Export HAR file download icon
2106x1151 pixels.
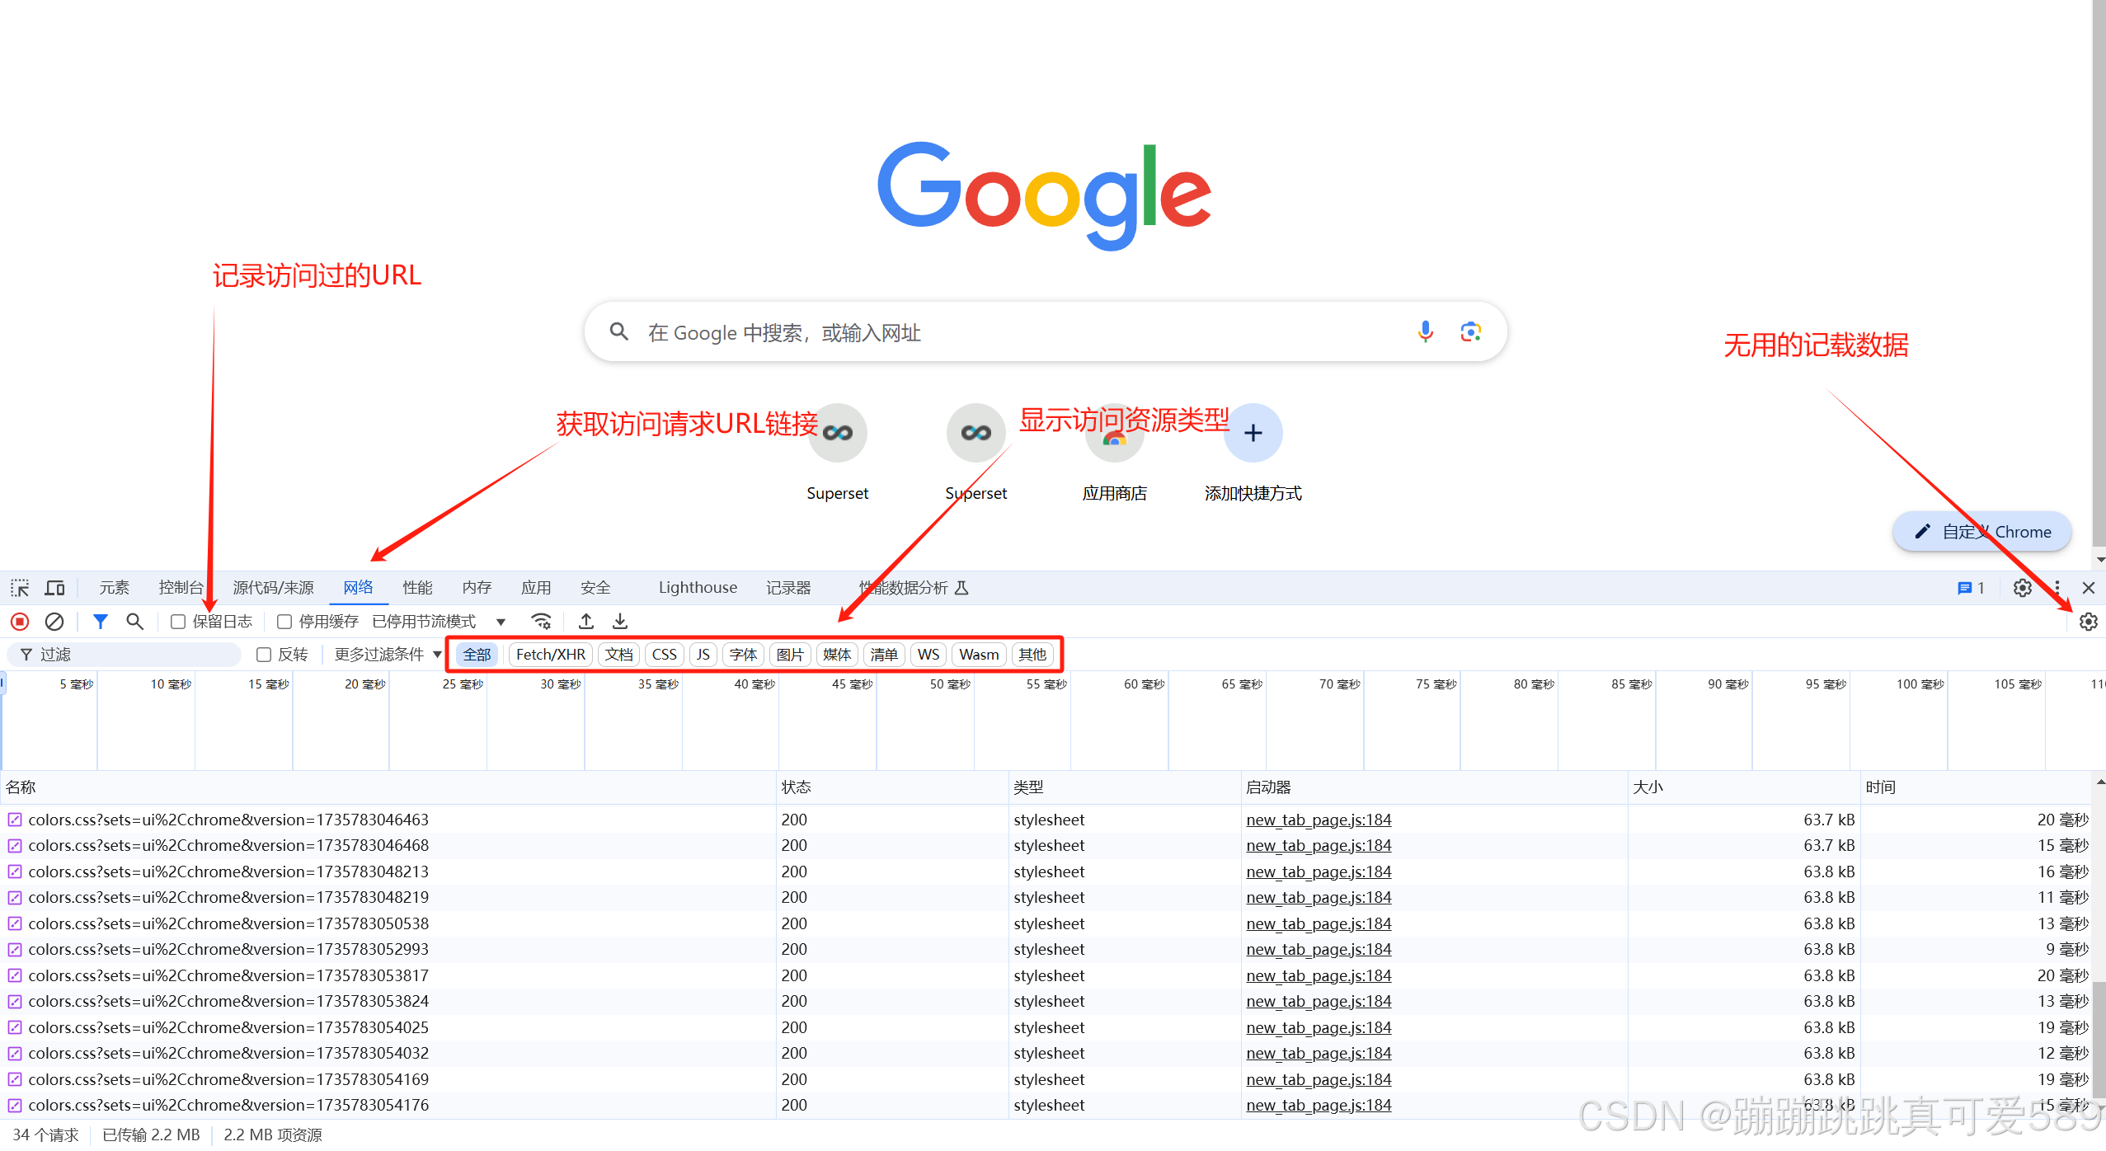[x=620, y=622]
